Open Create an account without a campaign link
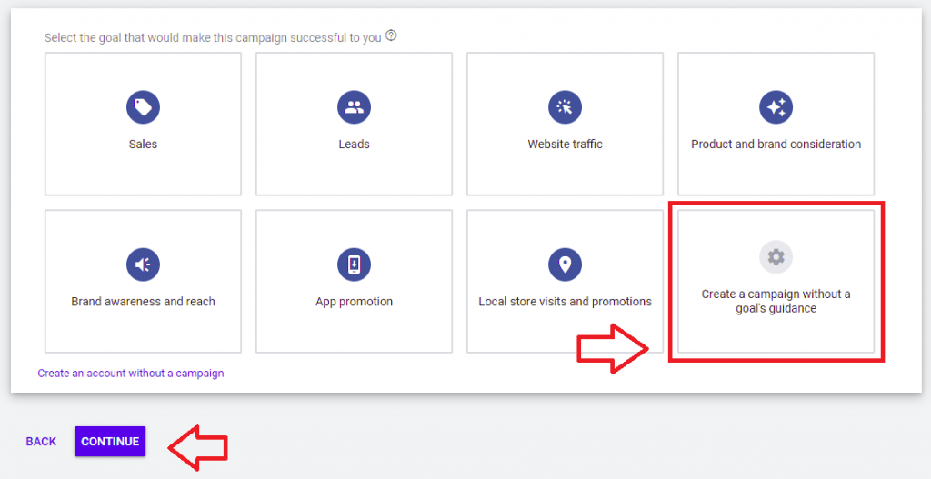 [131, 374]
